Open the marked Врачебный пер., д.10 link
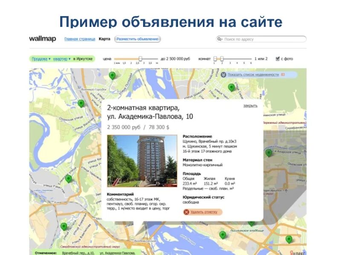This screenshot has height=255, width=341. (78, 253)
